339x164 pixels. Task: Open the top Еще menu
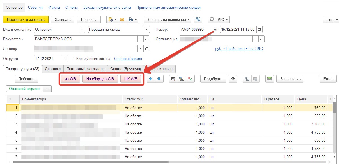coord(331,19)
